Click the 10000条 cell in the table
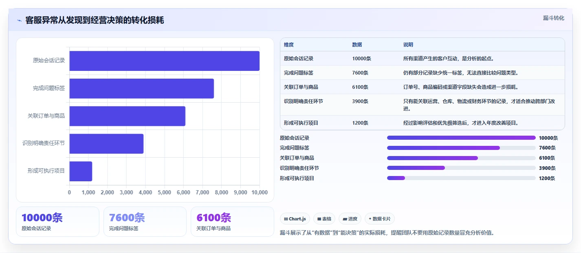 (362, 59)
